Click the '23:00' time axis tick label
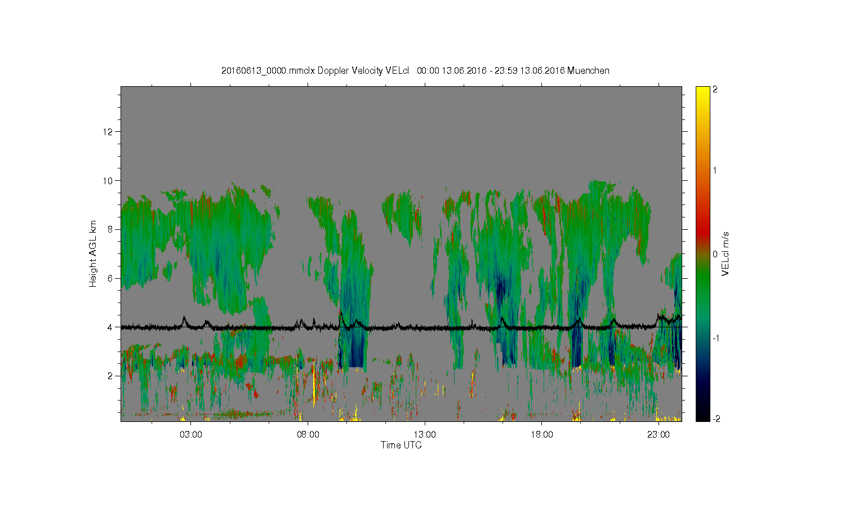Viewport: 845px width, 507px height. click(x=659, y=435)
